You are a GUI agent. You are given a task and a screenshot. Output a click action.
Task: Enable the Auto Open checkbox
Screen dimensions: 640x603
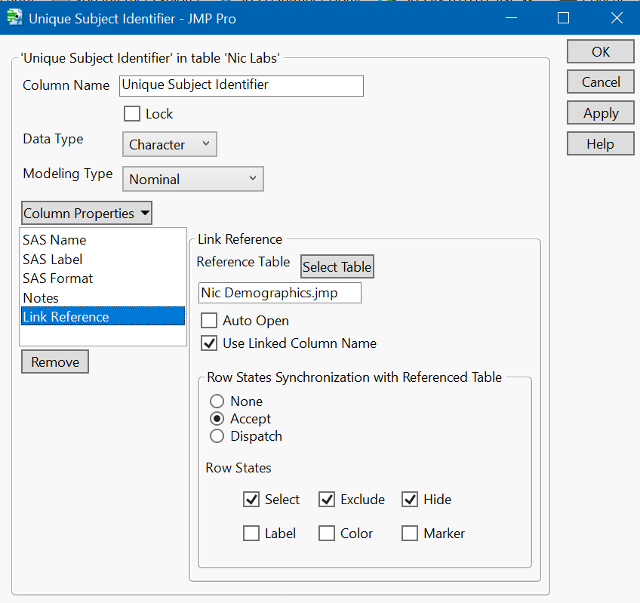209,320
